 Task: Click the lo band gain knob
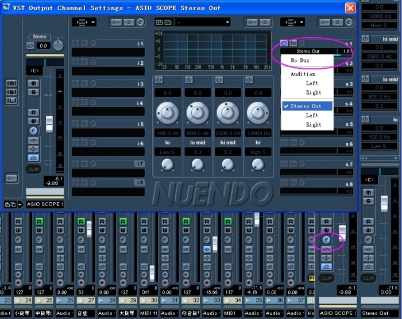[x=167, y=113]
